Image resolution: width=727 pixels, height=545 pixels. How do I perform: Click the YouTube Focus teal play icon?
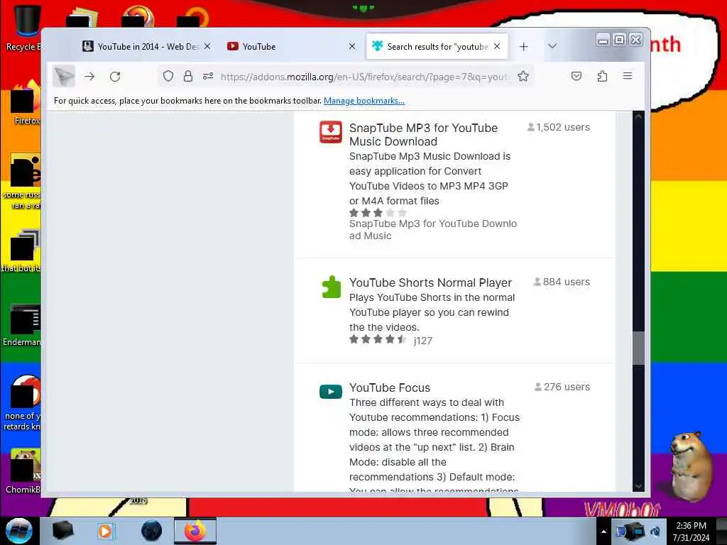(x=331, y=392)
